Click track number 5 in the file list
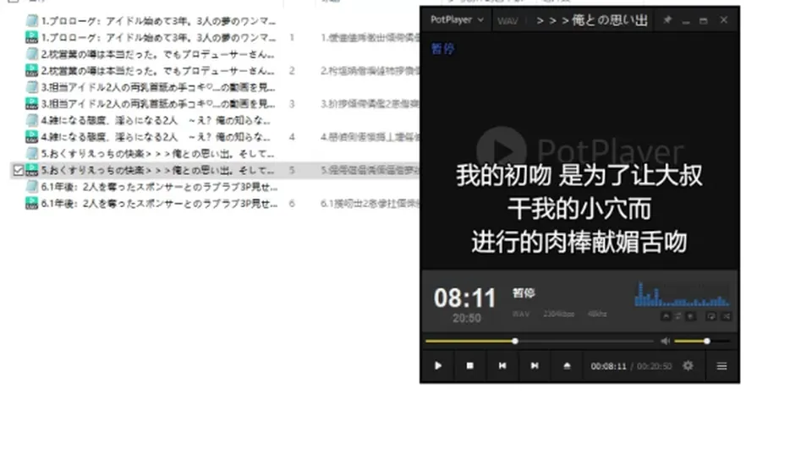 (292, 170)
